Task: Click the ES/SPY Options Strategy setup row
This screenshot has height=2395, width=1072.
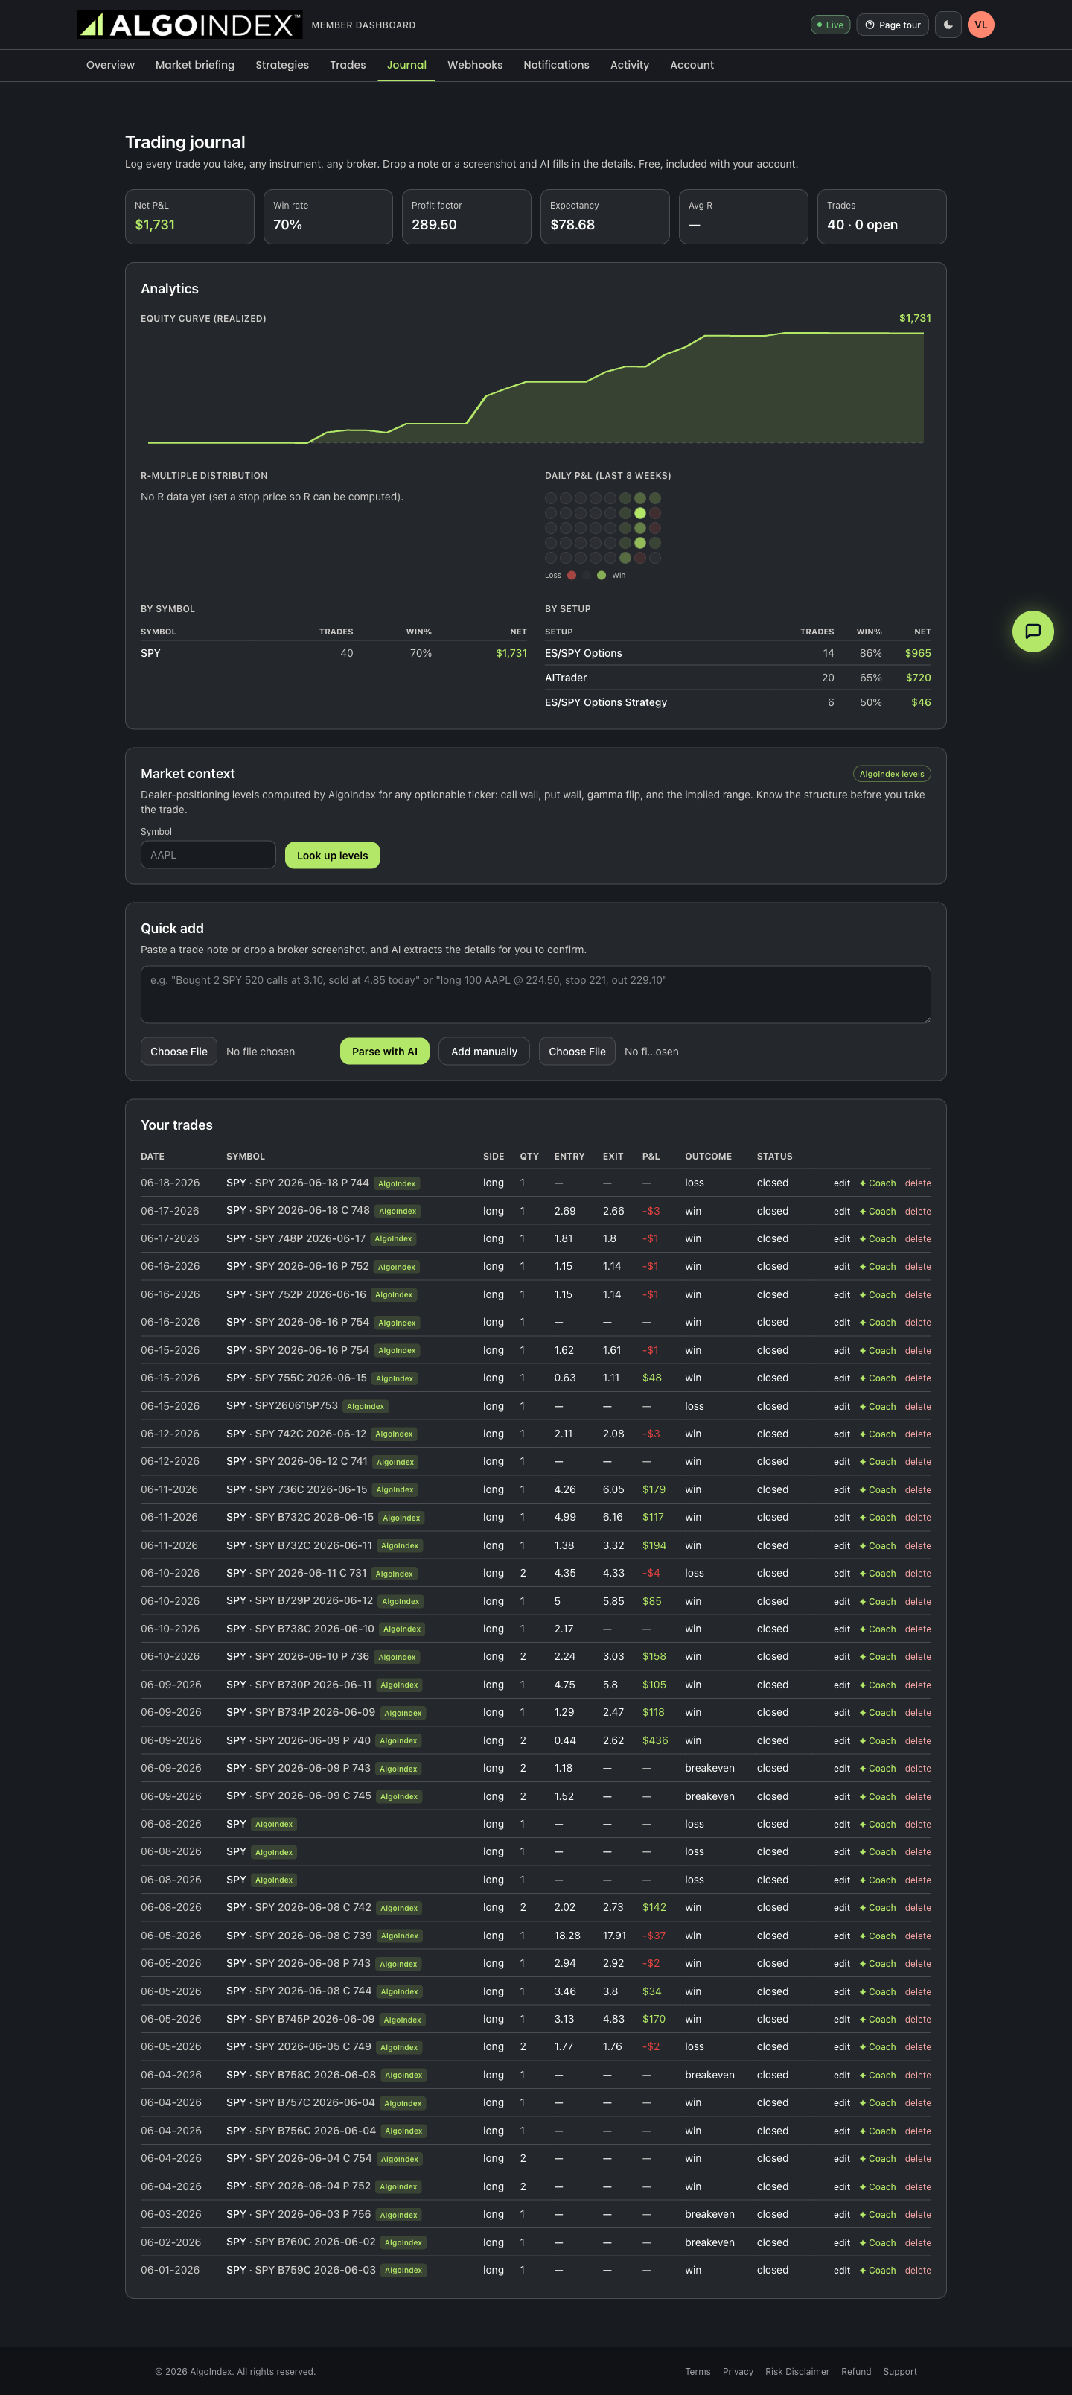Action: tap(737, 702)
